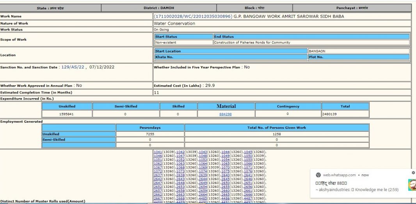This screenshot has height=204, width=416.
Task: Open muster roll 1050 link
Action: [248, 156]
